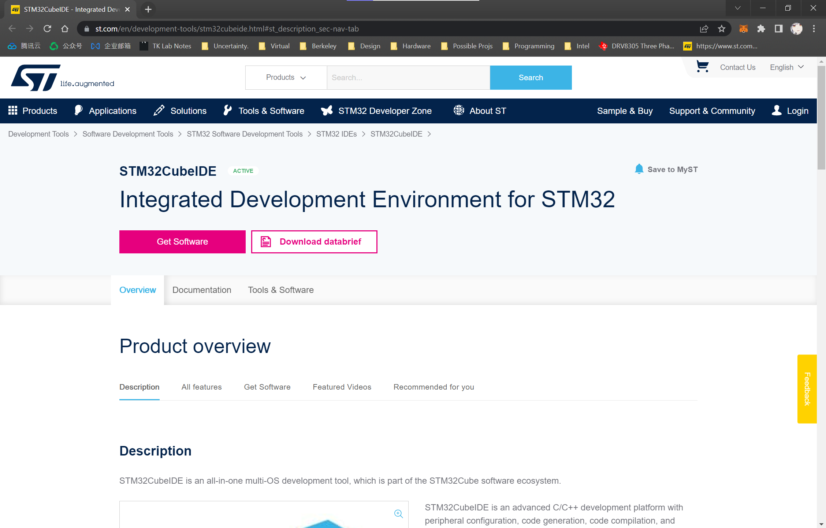The height and width of the screenshot is (528, 826).
Task: Open the 腾讯云 bookmark
Action: pyautogui.click(x=24, y=46)
